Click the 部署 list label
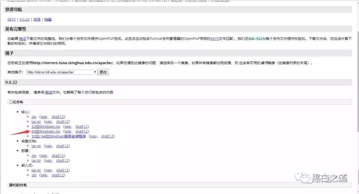359x194 pixels. click(25, 151)
